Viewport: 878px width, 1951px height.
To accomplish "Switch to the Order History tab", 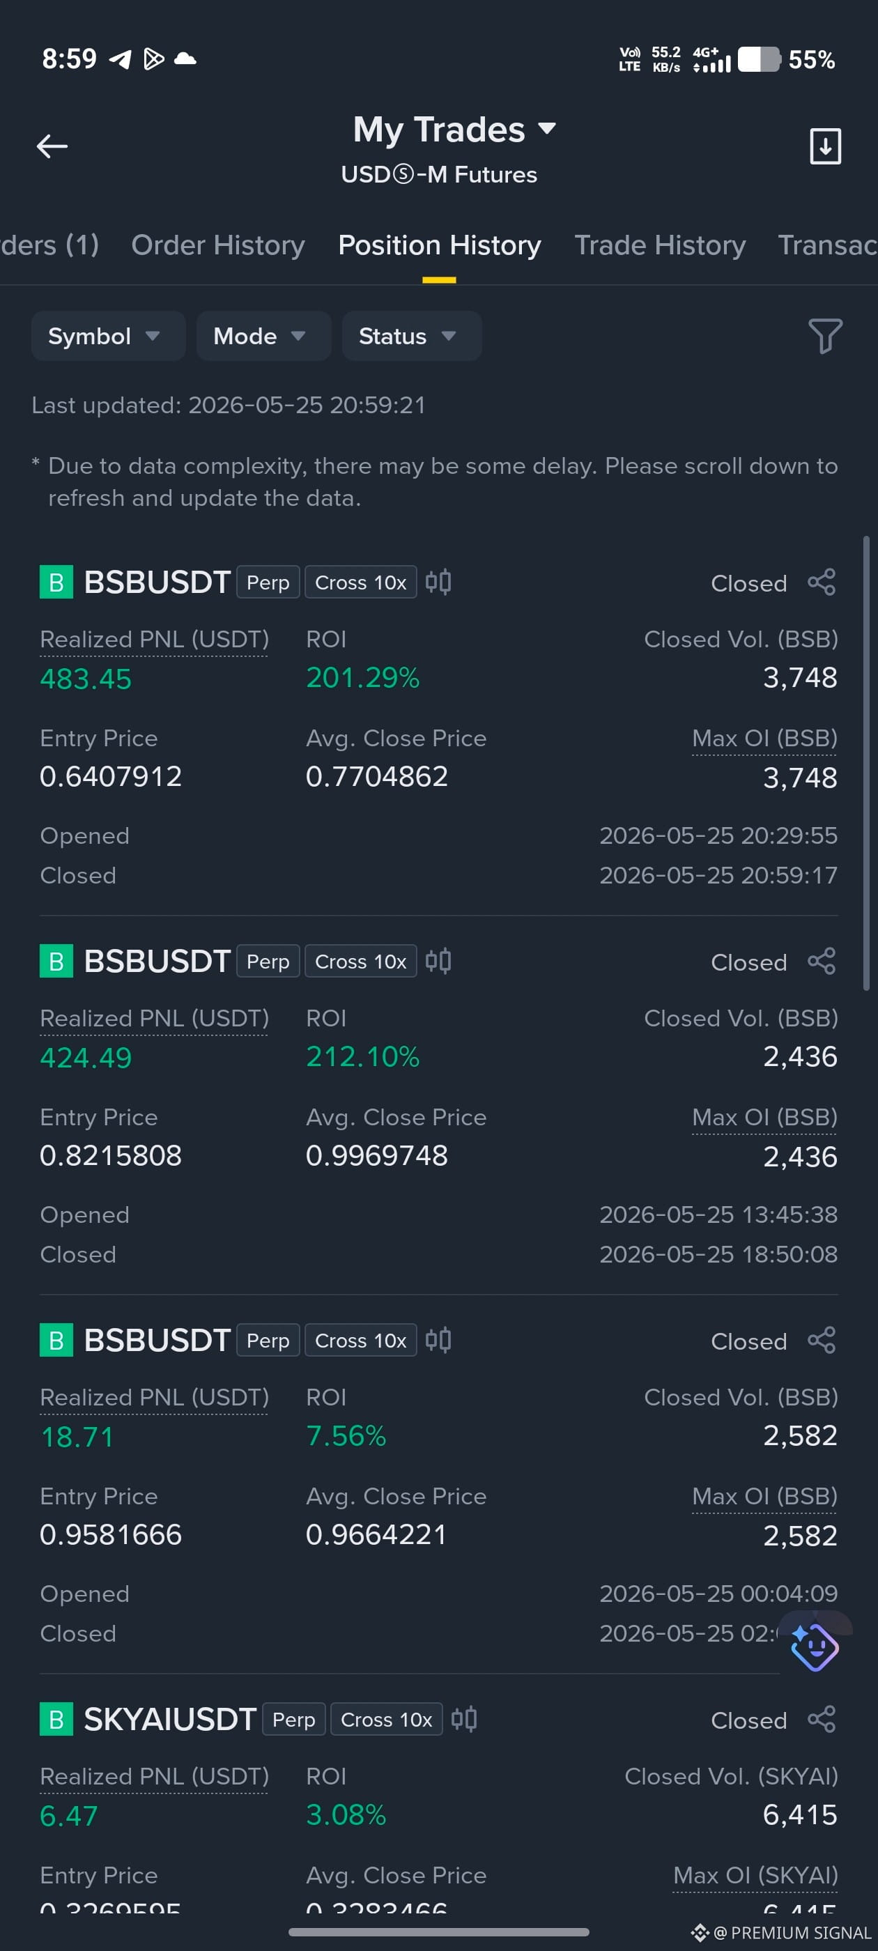I will (x=218, y=245).
